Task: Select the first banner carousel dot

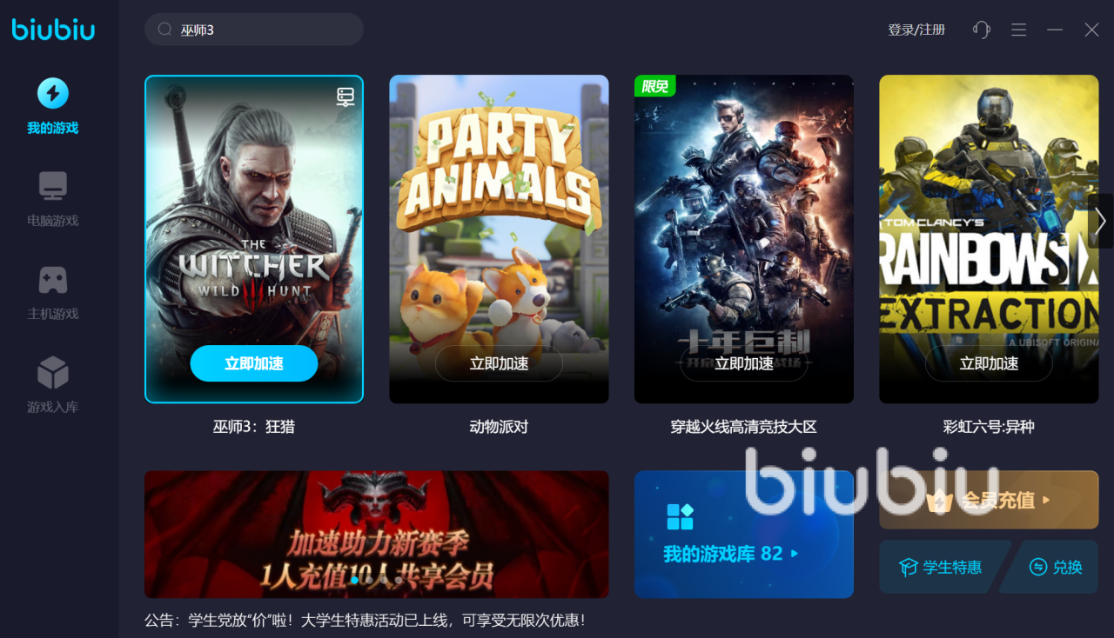Action: point(354,580)
